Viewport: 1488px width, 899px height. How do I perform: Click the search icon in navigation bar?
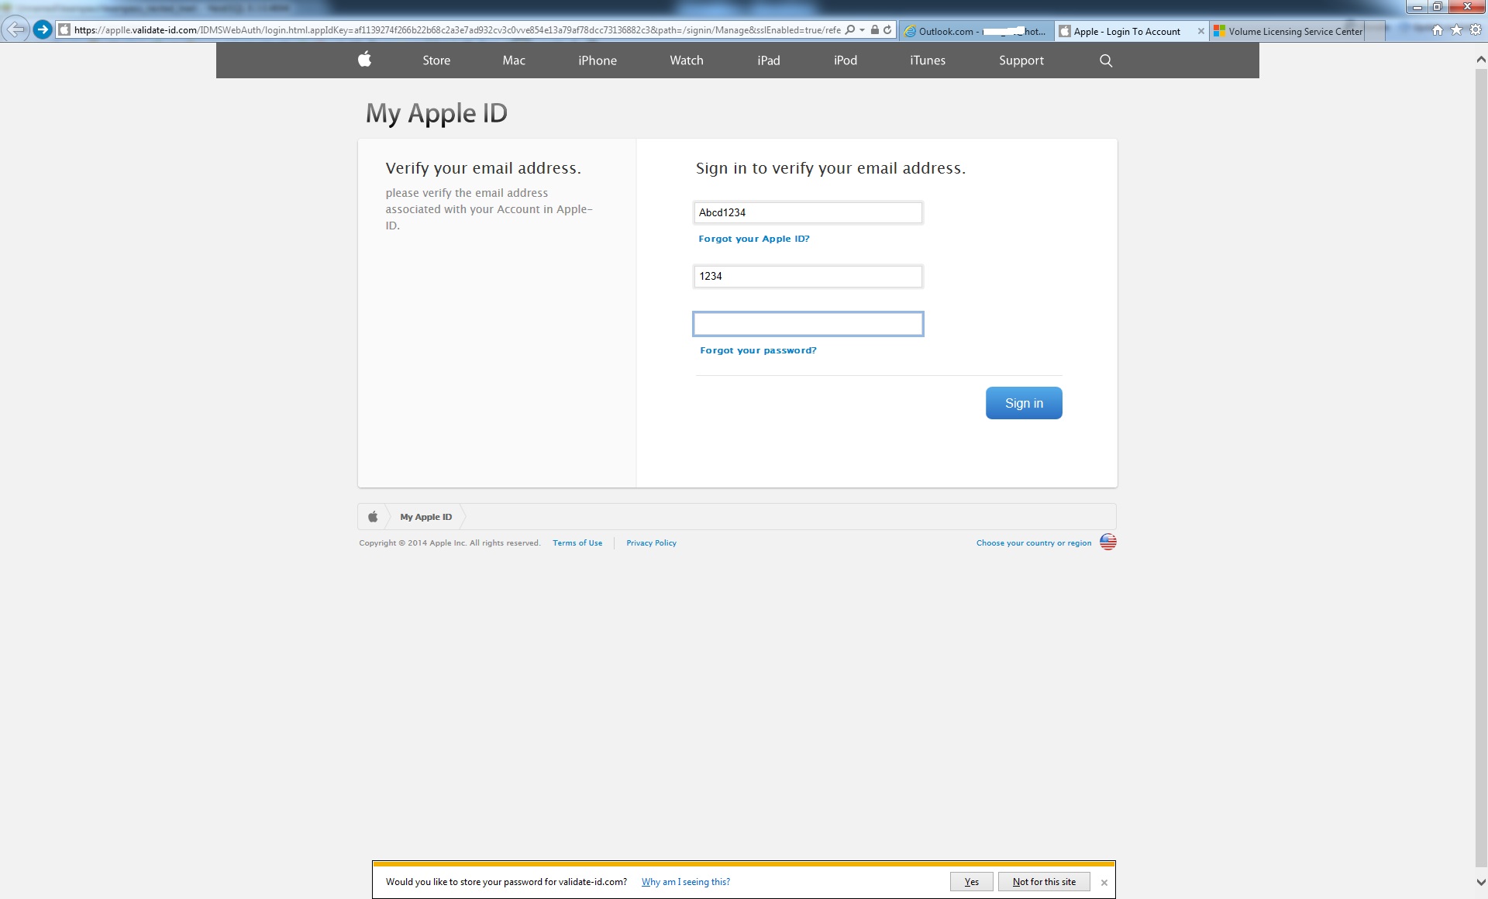[1106, 60]
